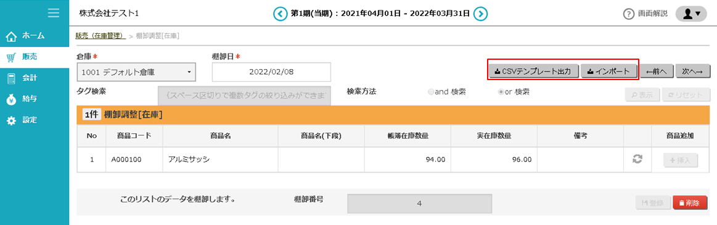
Task: Click the red 削除 button
Action: [x=689, y=203]
